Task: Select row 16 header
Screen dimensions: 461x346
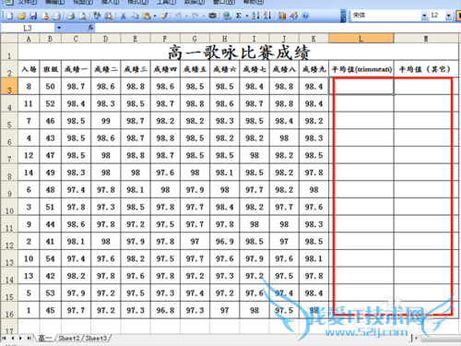Action: point(9,310)
